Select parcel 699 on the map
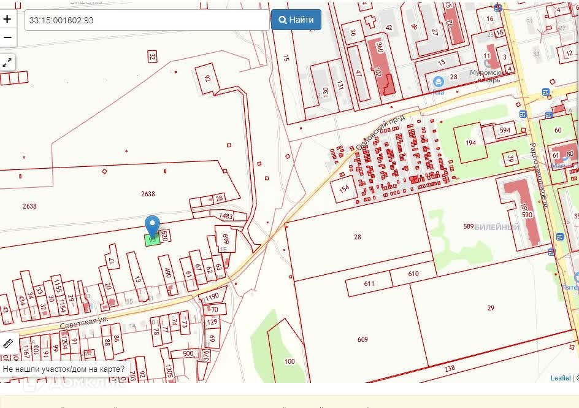Screen dimensions: 579x408 point(226,239)
